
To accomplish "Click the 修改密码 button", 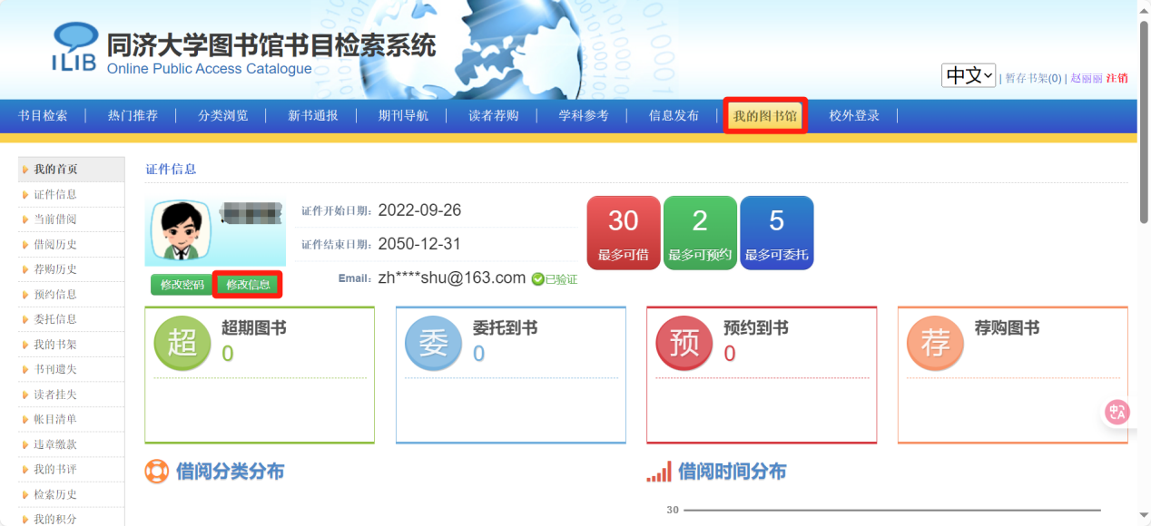I will coord(182,285).
